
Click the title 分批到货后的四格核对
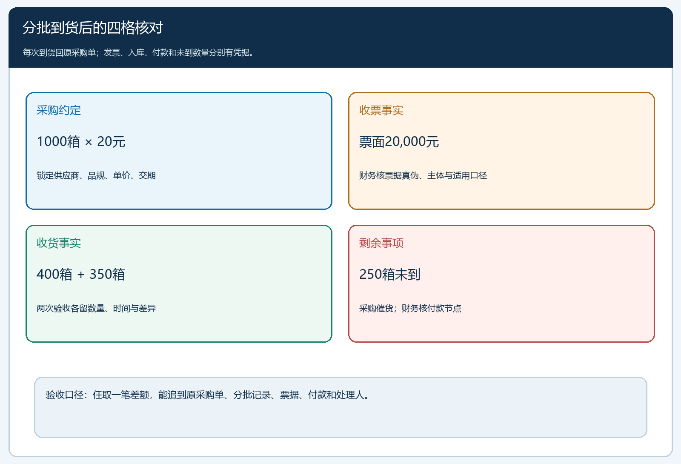point(93,28)
